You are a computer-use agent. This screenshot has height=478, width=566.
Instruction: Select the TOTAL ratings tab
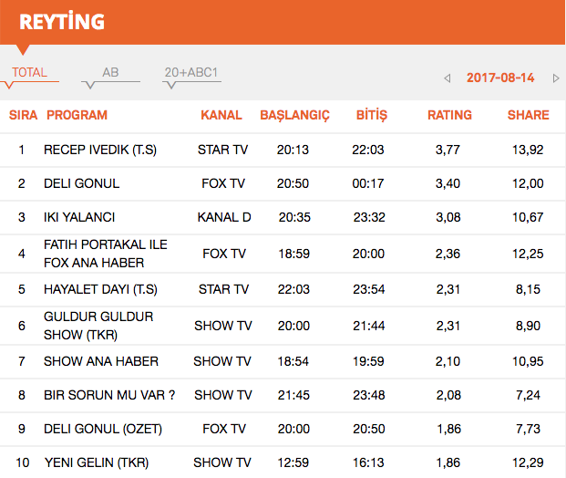29,73
